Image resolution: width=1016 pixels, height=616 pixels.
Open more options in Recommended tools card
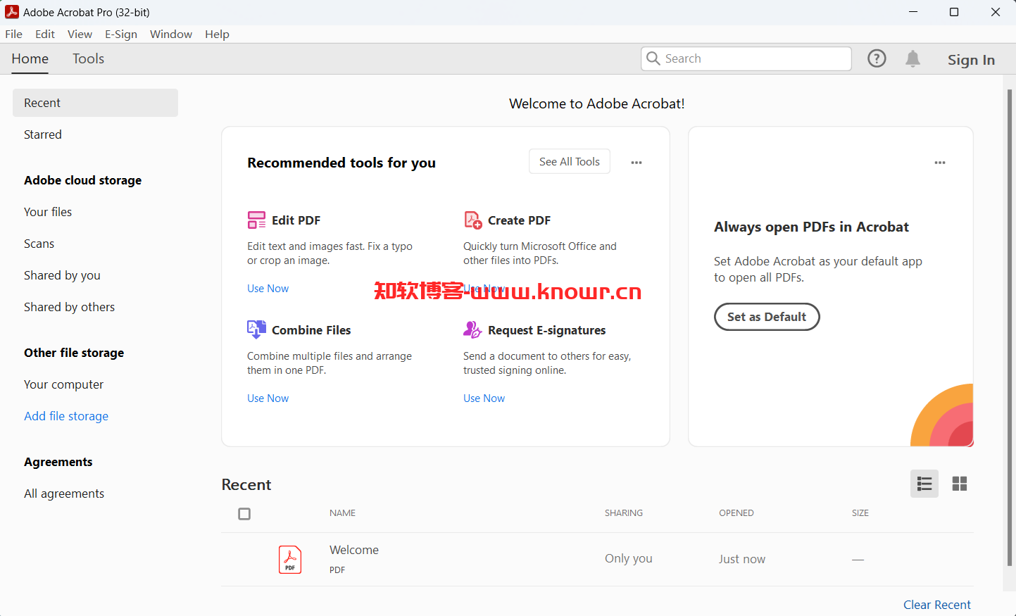[x=636, y=163]
